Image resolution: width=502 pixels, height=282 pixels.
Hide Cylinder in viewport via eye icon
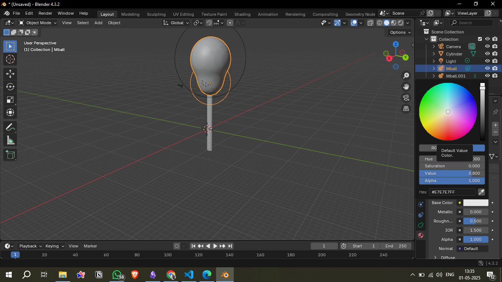(487, 54)
